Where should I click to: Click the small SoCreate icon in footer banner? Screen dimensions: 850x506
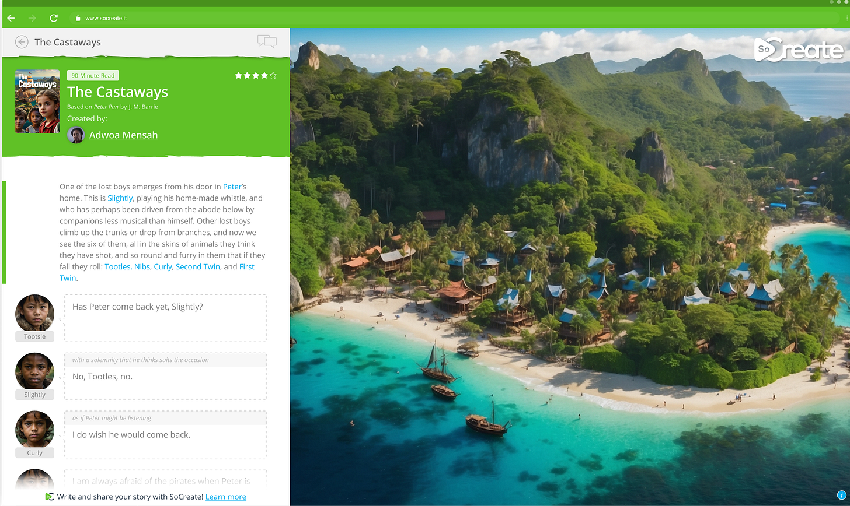50,497
